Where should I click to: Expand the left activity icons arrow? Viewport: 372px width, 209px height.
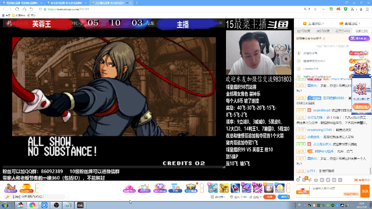coord(37,188)
